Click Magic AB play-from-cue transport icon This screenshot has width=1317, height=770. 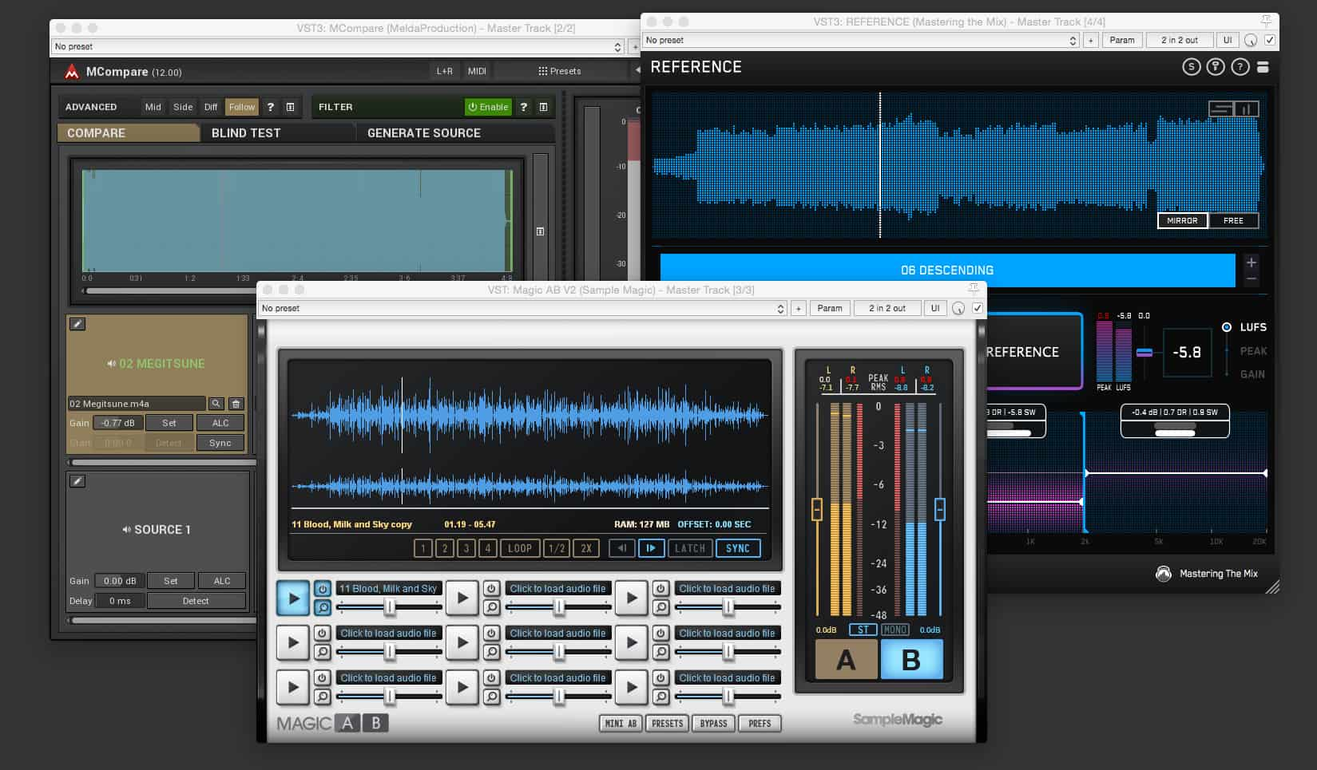pos(651,548)
